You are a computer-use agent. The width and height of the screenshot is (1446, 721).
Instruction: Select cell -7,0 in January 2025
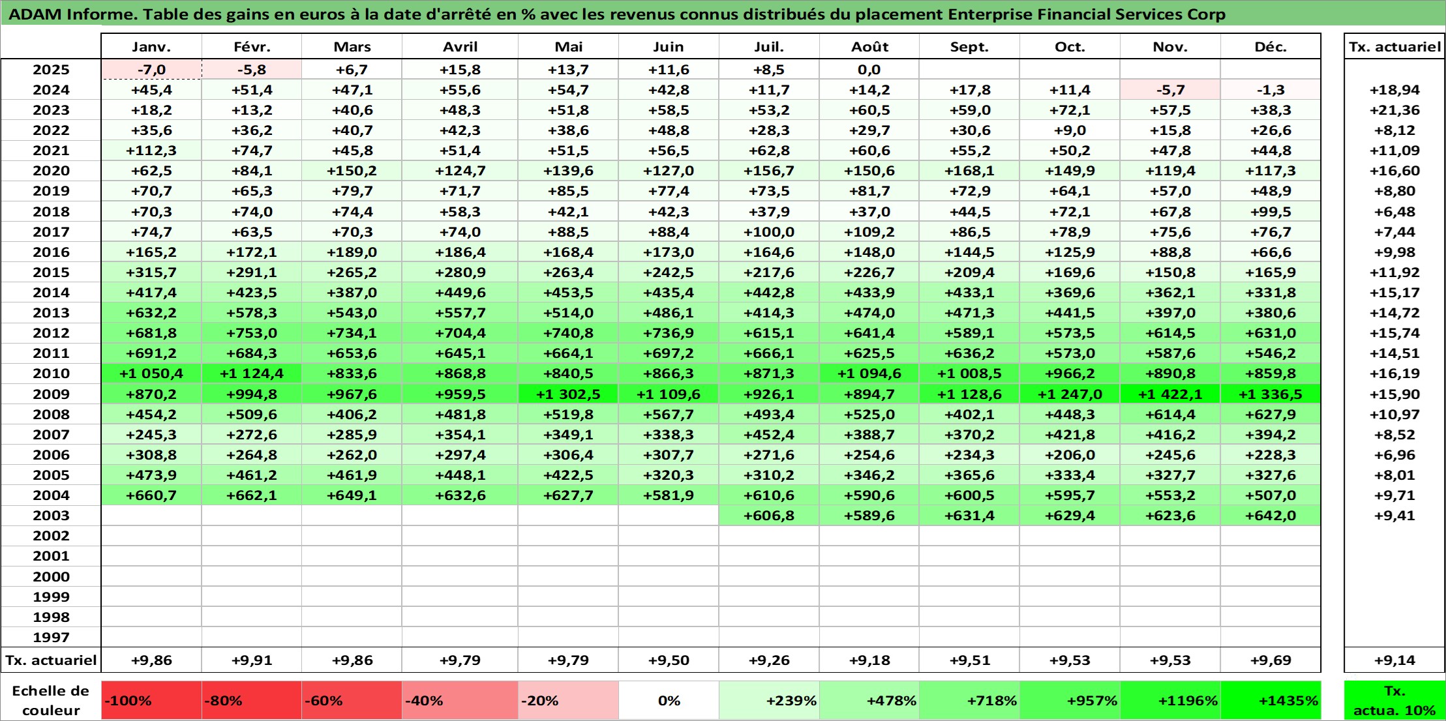point(151,70)
